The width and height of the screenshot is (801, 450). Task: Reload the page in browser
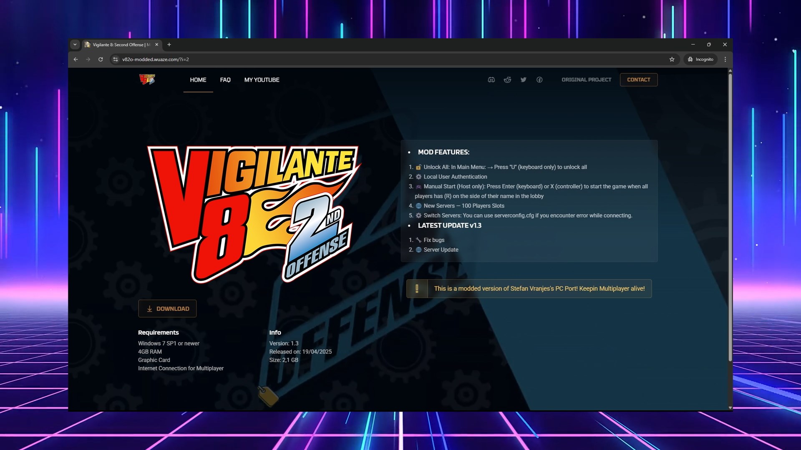(x=101, y=59)
